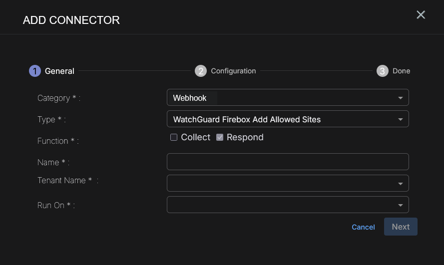Click the step 1 circle icon

(34, 71)
